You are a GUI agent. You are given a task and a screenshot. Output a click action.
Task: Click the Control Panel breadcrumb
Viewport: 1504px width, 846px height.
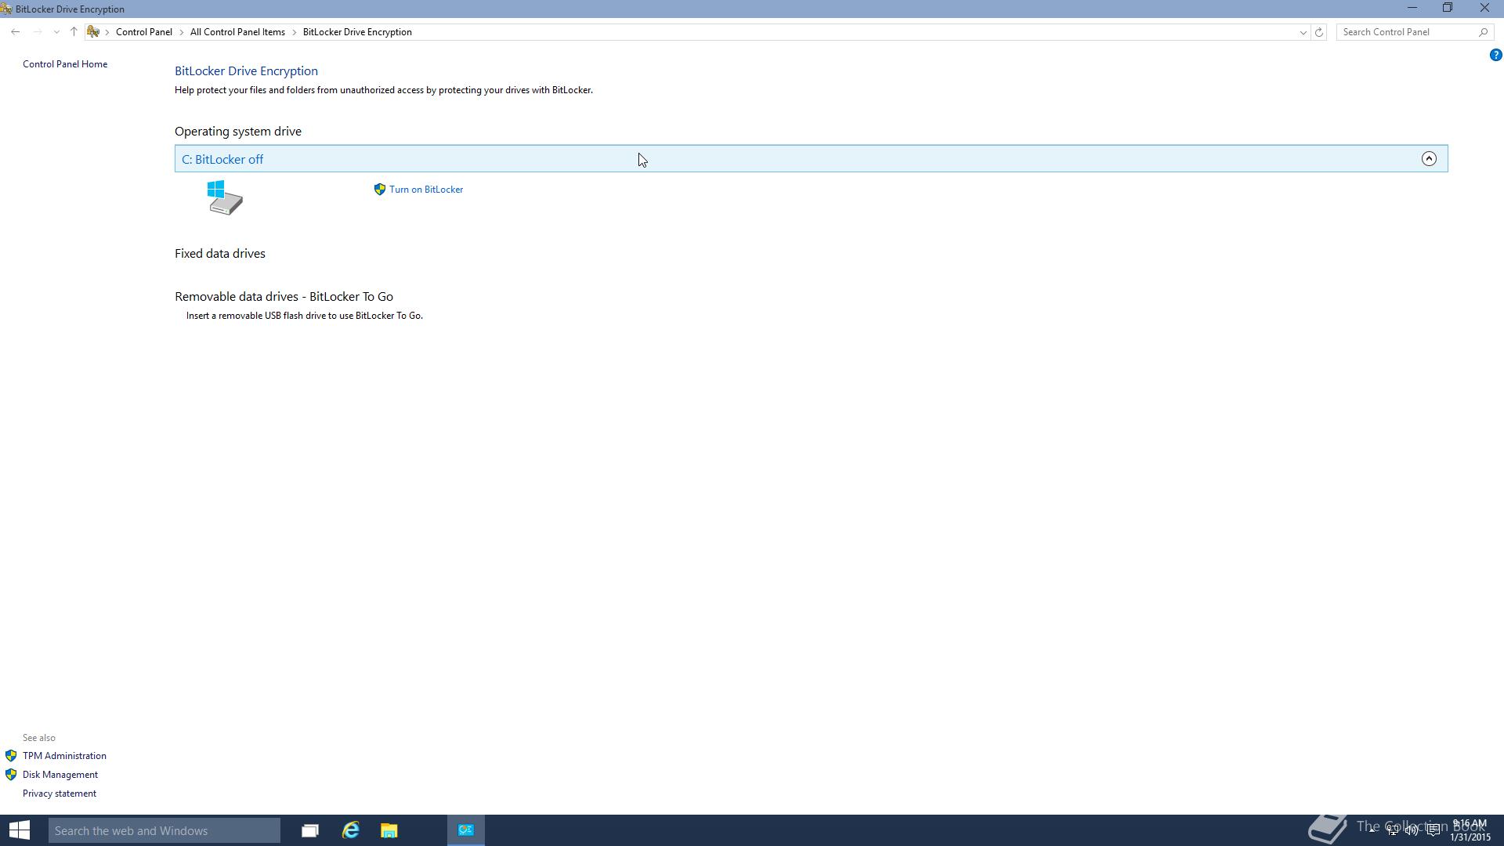[x=144, y=32]
